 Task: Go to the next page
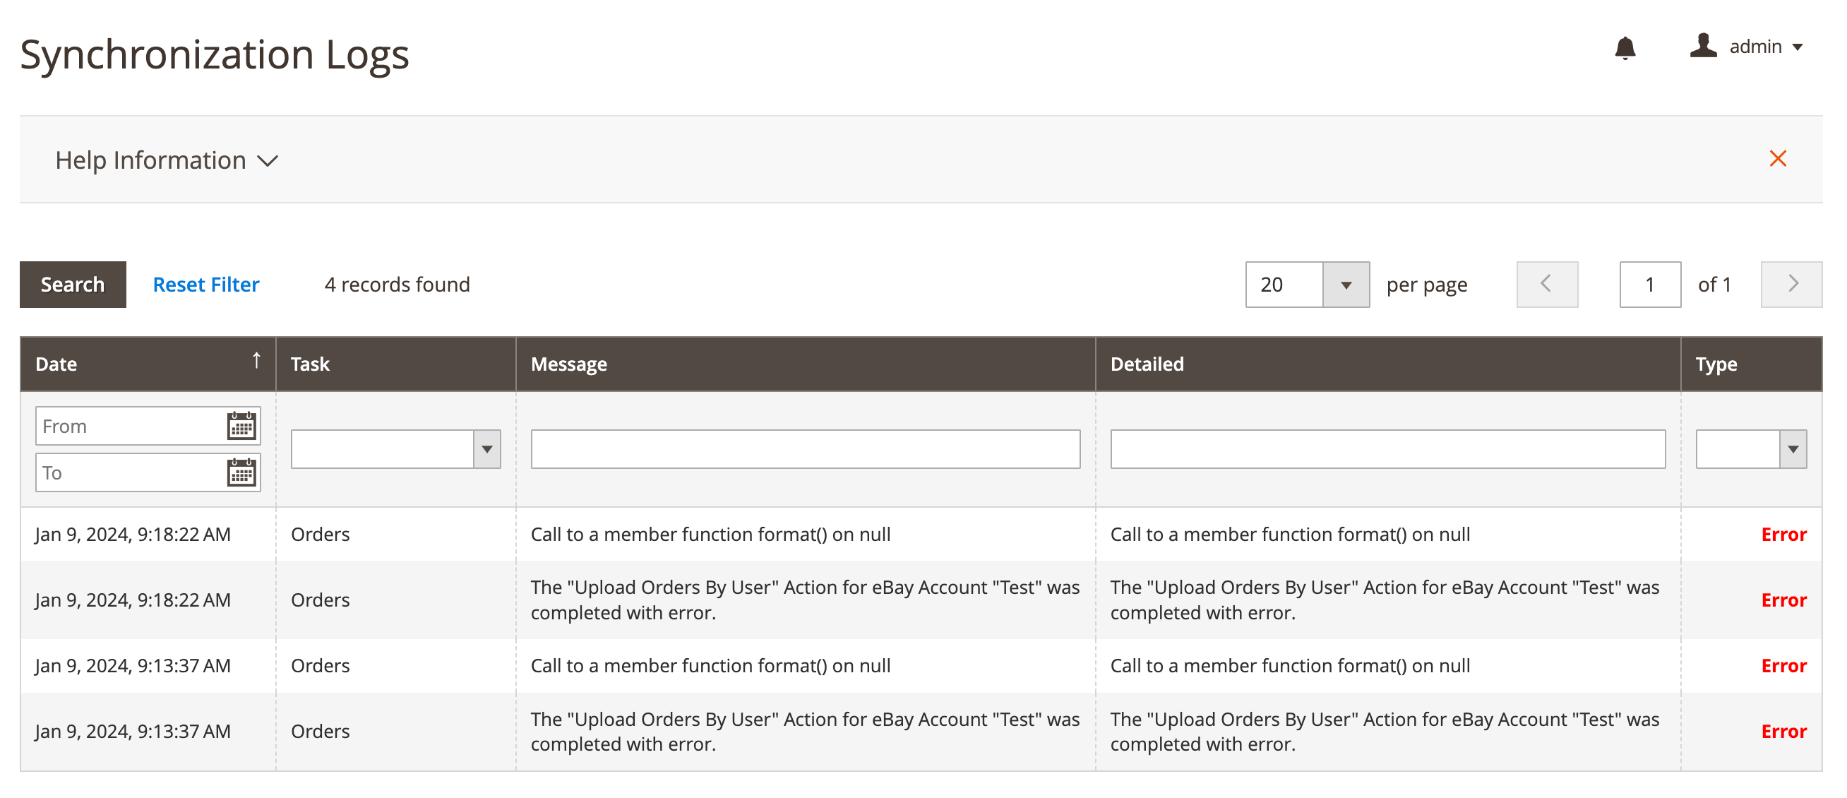tap(1791, 285)
